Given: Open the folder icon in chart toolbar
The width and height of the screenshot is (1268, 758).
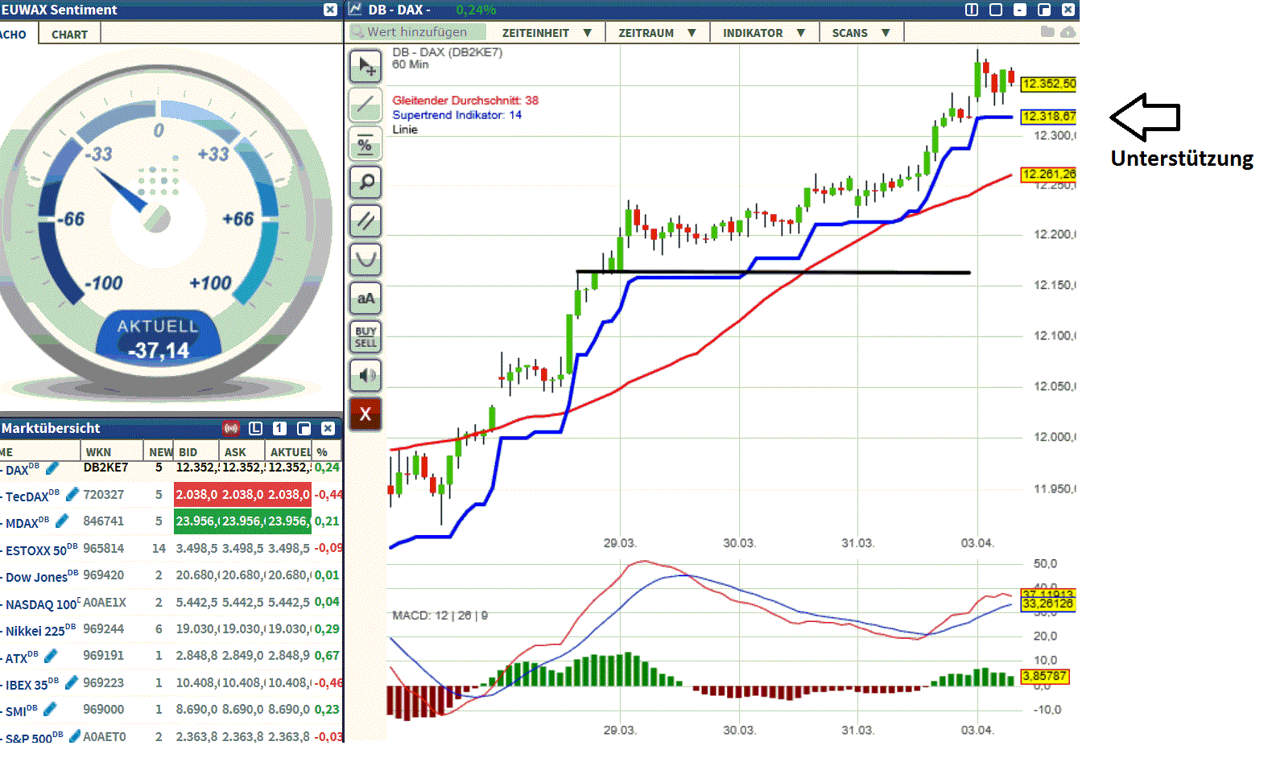Looking at the screenshot, I should 1047,32.
